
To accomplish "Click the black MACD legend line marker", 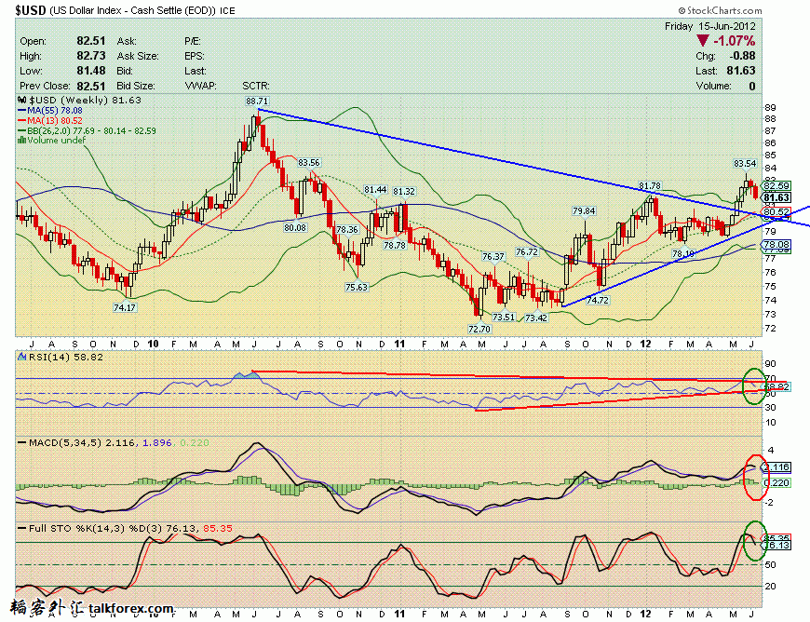I will pyautogui.click(x=22, y=442).
